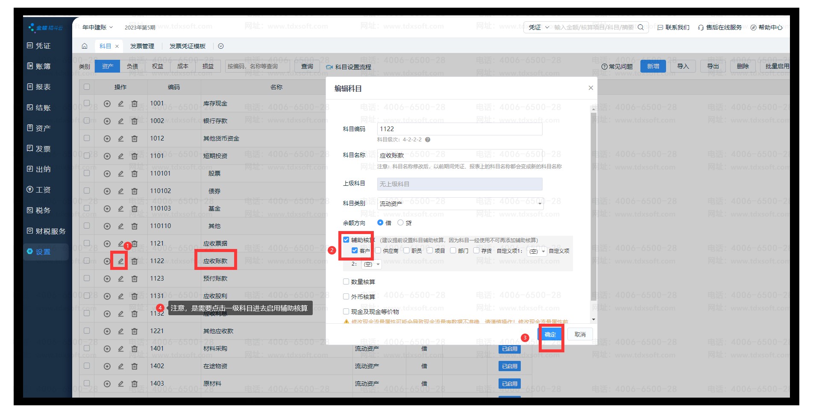Enable the 供应商 checkbox
This screenshot has width=813, height=413.
[x=378, y=251]
